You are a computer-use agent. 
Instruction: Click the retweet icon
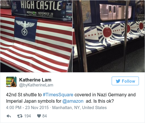(x=20, y=116)
